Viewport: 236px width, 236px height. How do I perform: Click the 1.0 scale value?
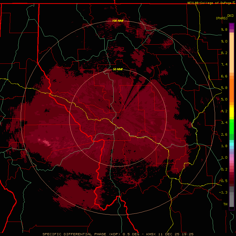[224, 158]
